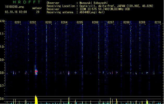
Task: Click the meteor count value 29
Action: click(38, 12)
